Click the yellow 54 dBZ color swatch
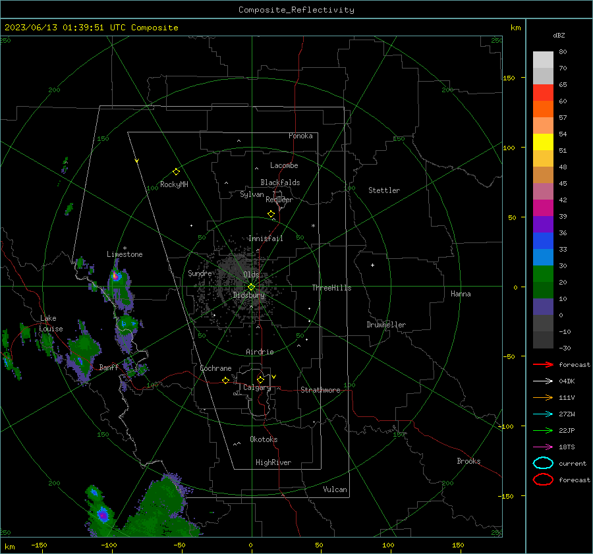 tap(543, 142)
